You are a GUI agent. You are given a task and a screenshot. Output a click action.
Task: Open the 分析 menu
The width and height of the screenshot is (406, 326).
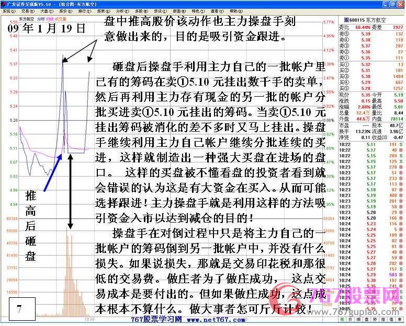122,11
